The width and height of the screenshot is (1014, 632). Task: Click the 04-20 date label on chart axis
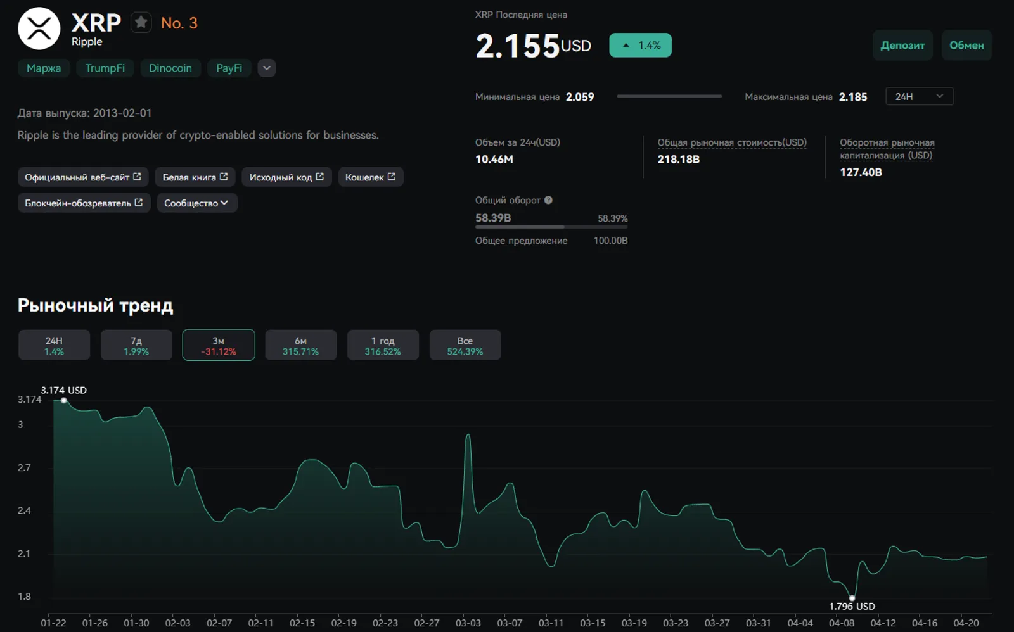coord(966,623)
